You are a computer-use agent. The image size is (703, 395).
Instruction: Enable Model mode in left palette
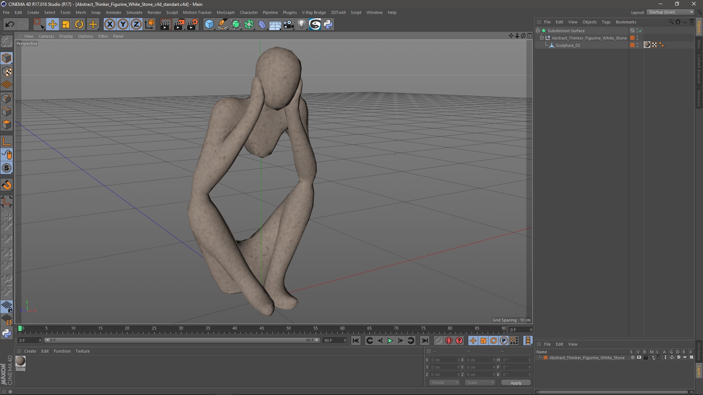click(7, 59)
